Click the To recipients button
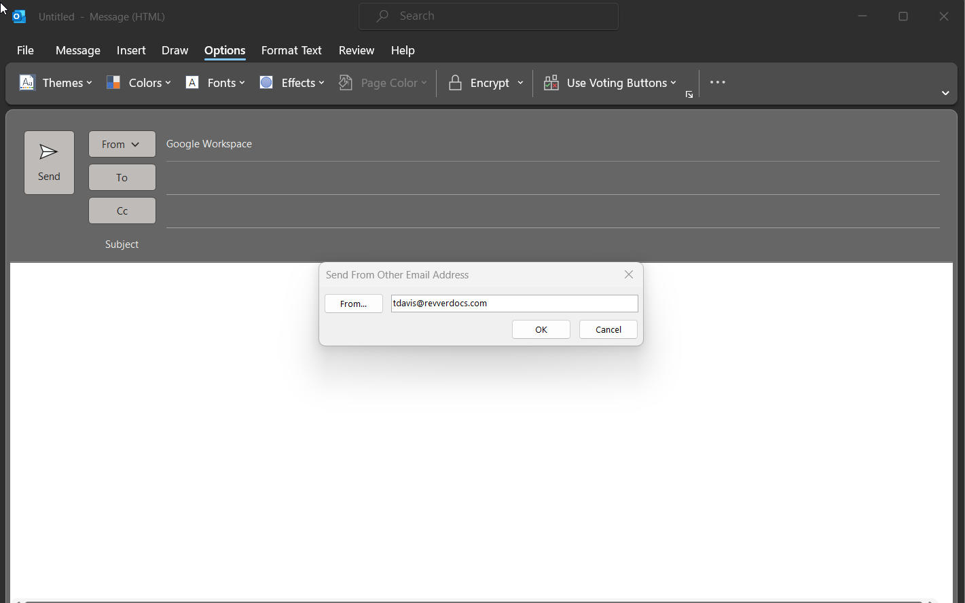 pyautogui.click(x=122, y=177)
